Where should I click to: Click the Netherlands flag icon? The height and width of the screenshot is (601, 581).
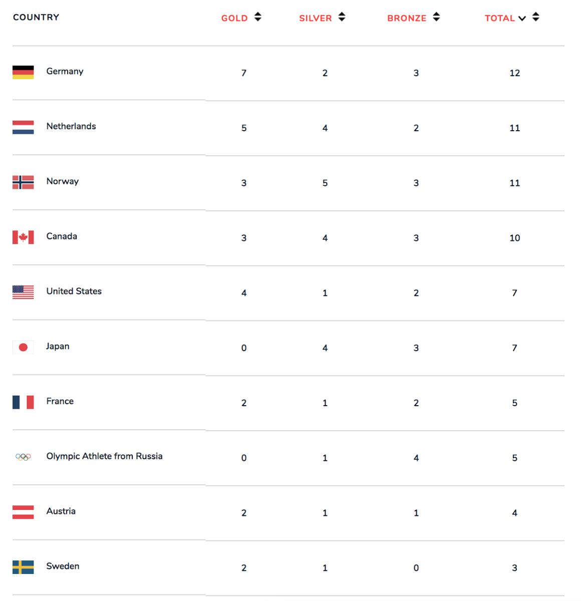click(x=23, y=127)
